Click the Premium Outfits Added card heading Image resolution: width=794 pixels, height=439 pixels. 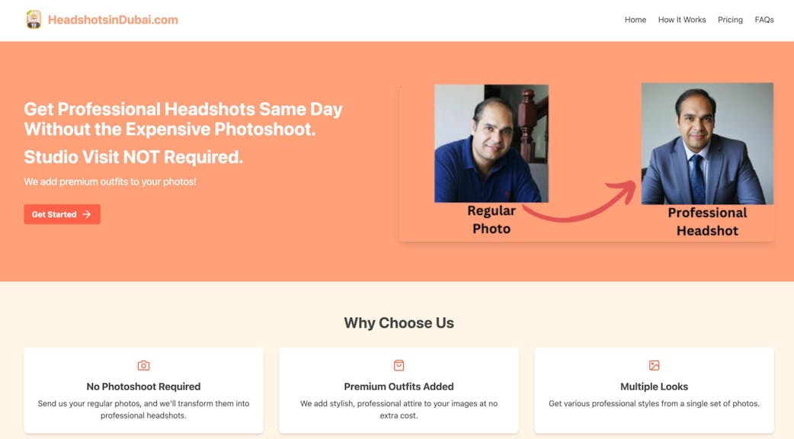tap(399, 386)
